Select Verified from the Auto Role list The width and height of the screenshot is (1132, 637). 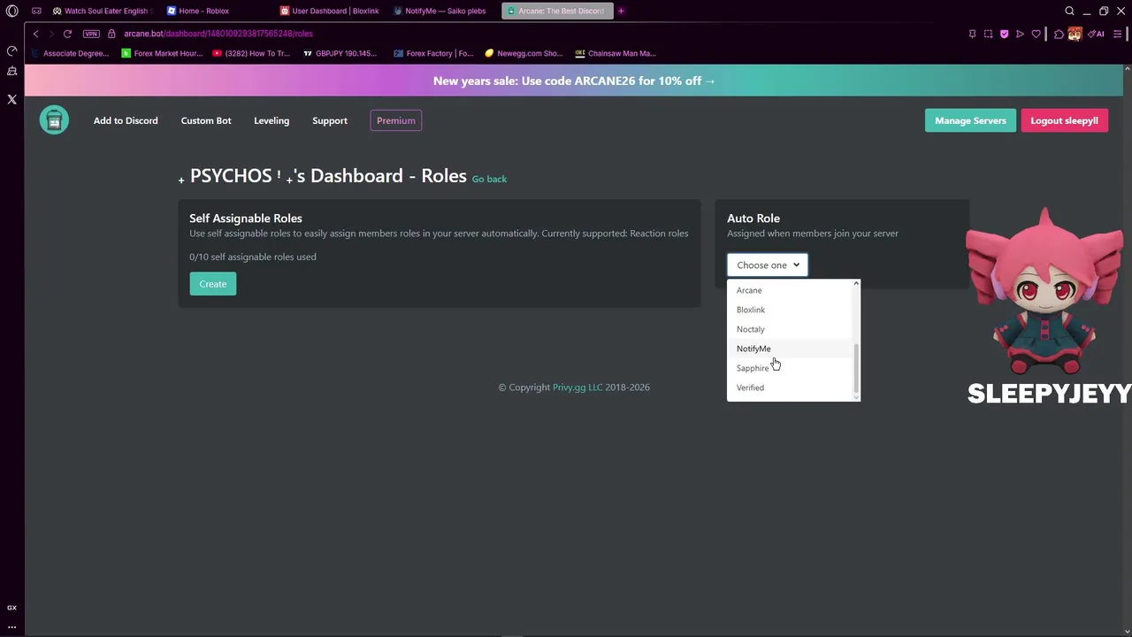[792, 388]
